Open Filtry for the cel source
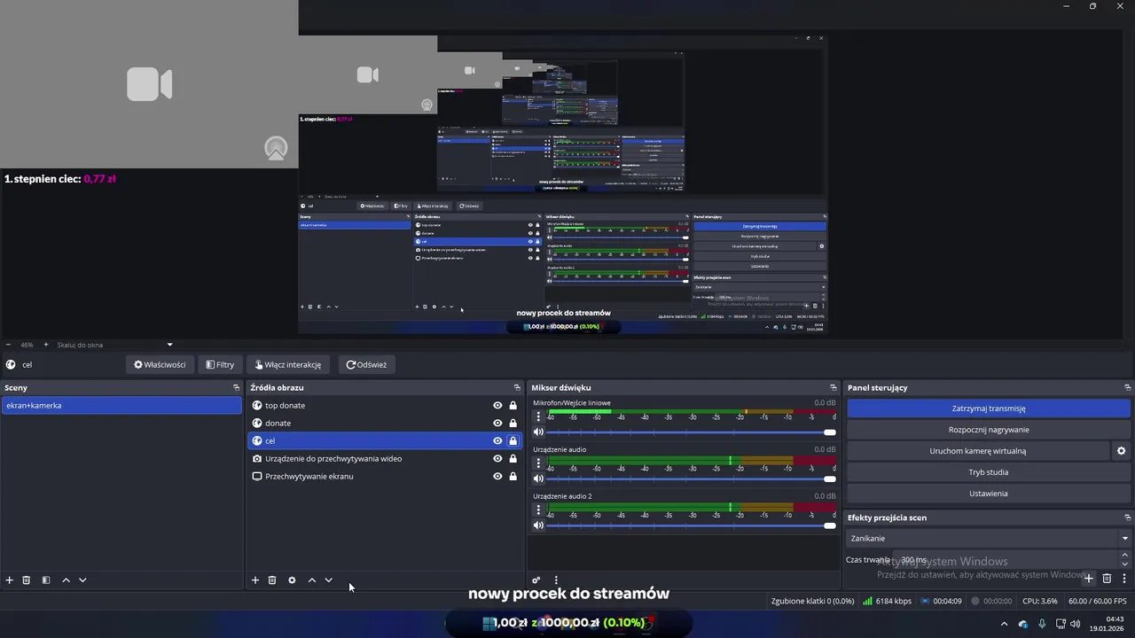The height and width of the screenshot is (638, 1135). [220, 364]
